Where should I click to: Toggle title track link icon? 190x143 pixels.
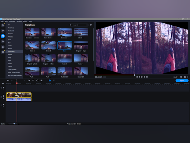[3, 89]
